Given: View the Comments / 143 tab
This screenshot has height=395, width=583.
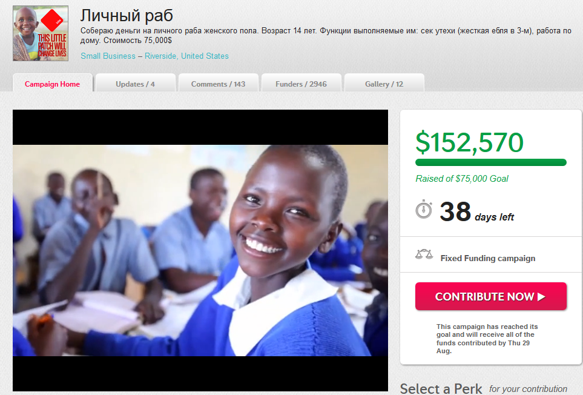Looking at the screenshot, I should pos(219,84).
